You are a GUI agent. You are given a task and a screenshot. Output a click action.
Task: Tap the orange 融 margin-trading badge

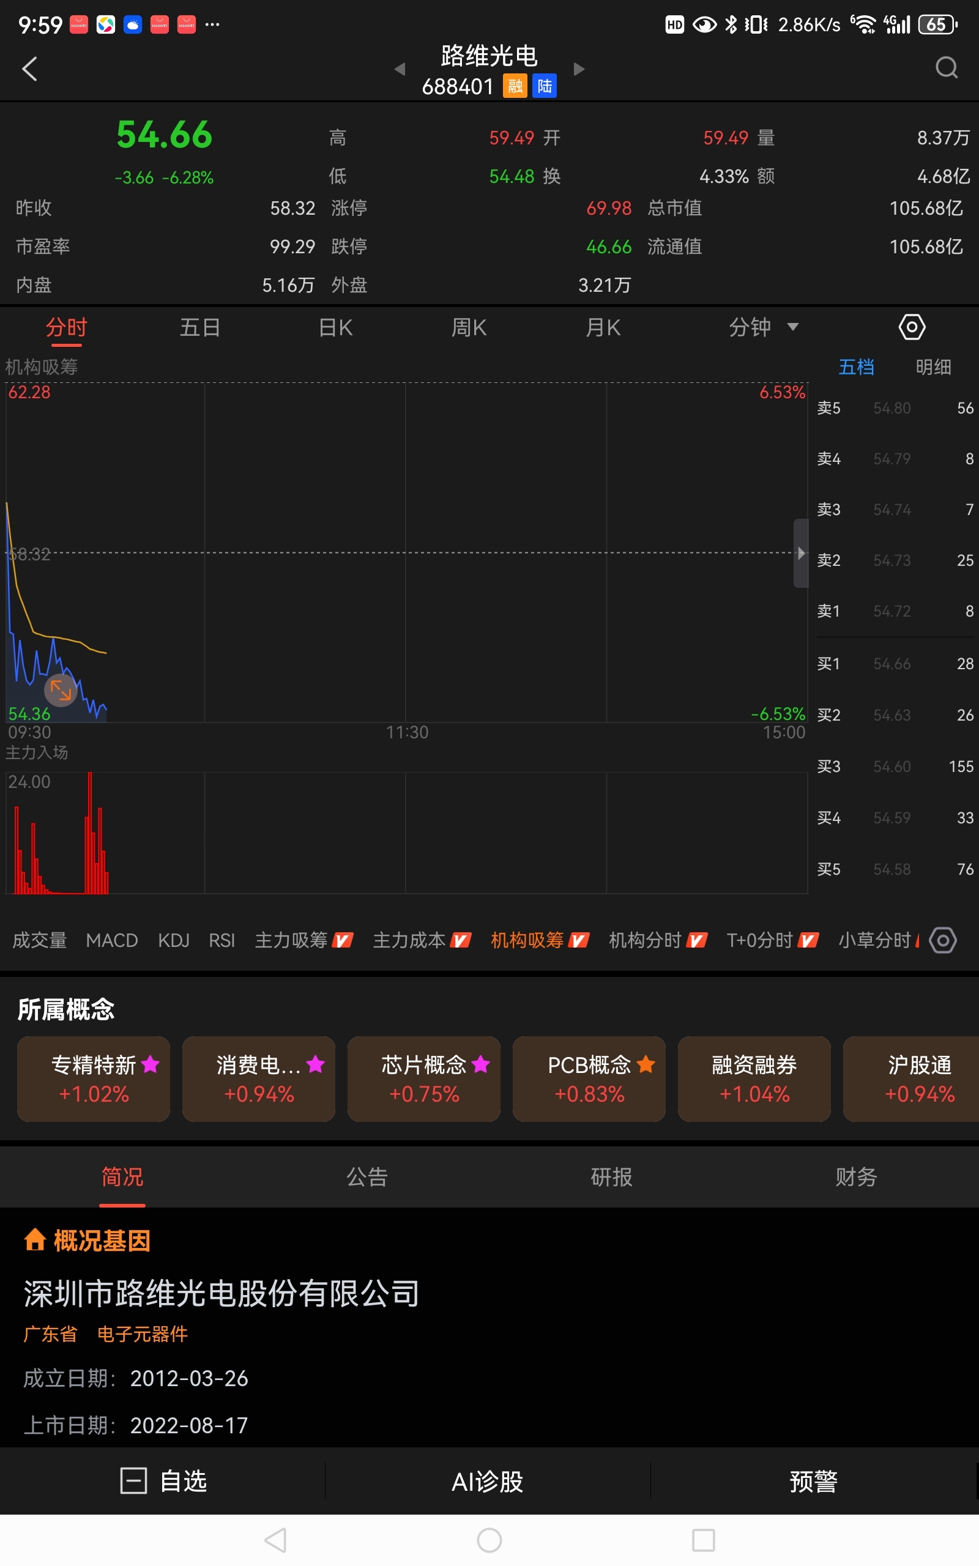(515, 86)
